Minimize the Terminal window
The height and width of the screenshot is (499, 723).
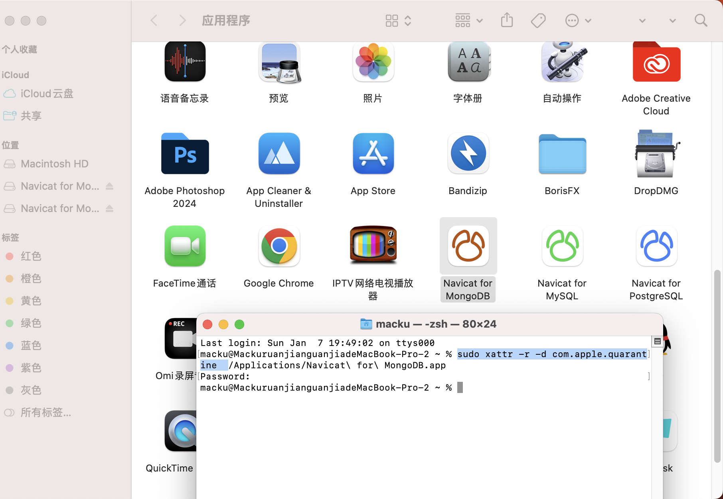tap(223, 324)
